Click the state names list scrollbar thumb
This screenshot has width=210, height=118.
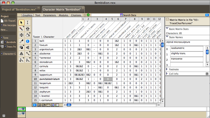coord(207,52)
